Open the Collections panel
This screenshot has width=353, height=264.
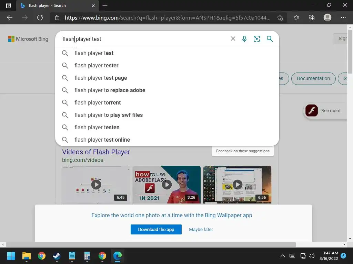point(312,18)
